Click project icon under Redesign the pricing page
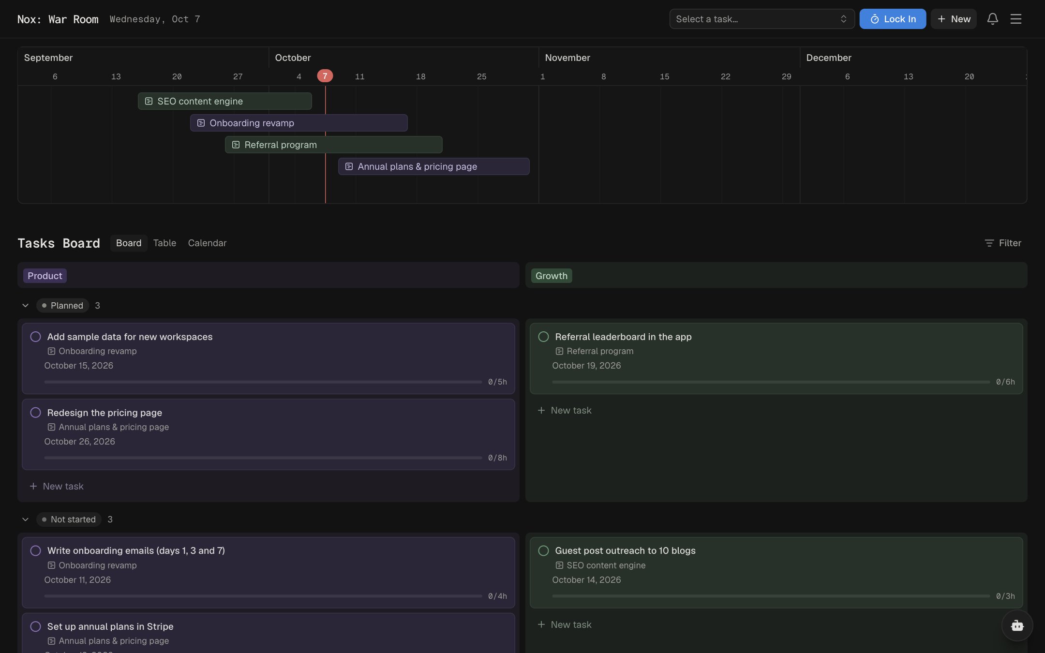Viewport: 1045px width, 653px height. tap(51, 427)
